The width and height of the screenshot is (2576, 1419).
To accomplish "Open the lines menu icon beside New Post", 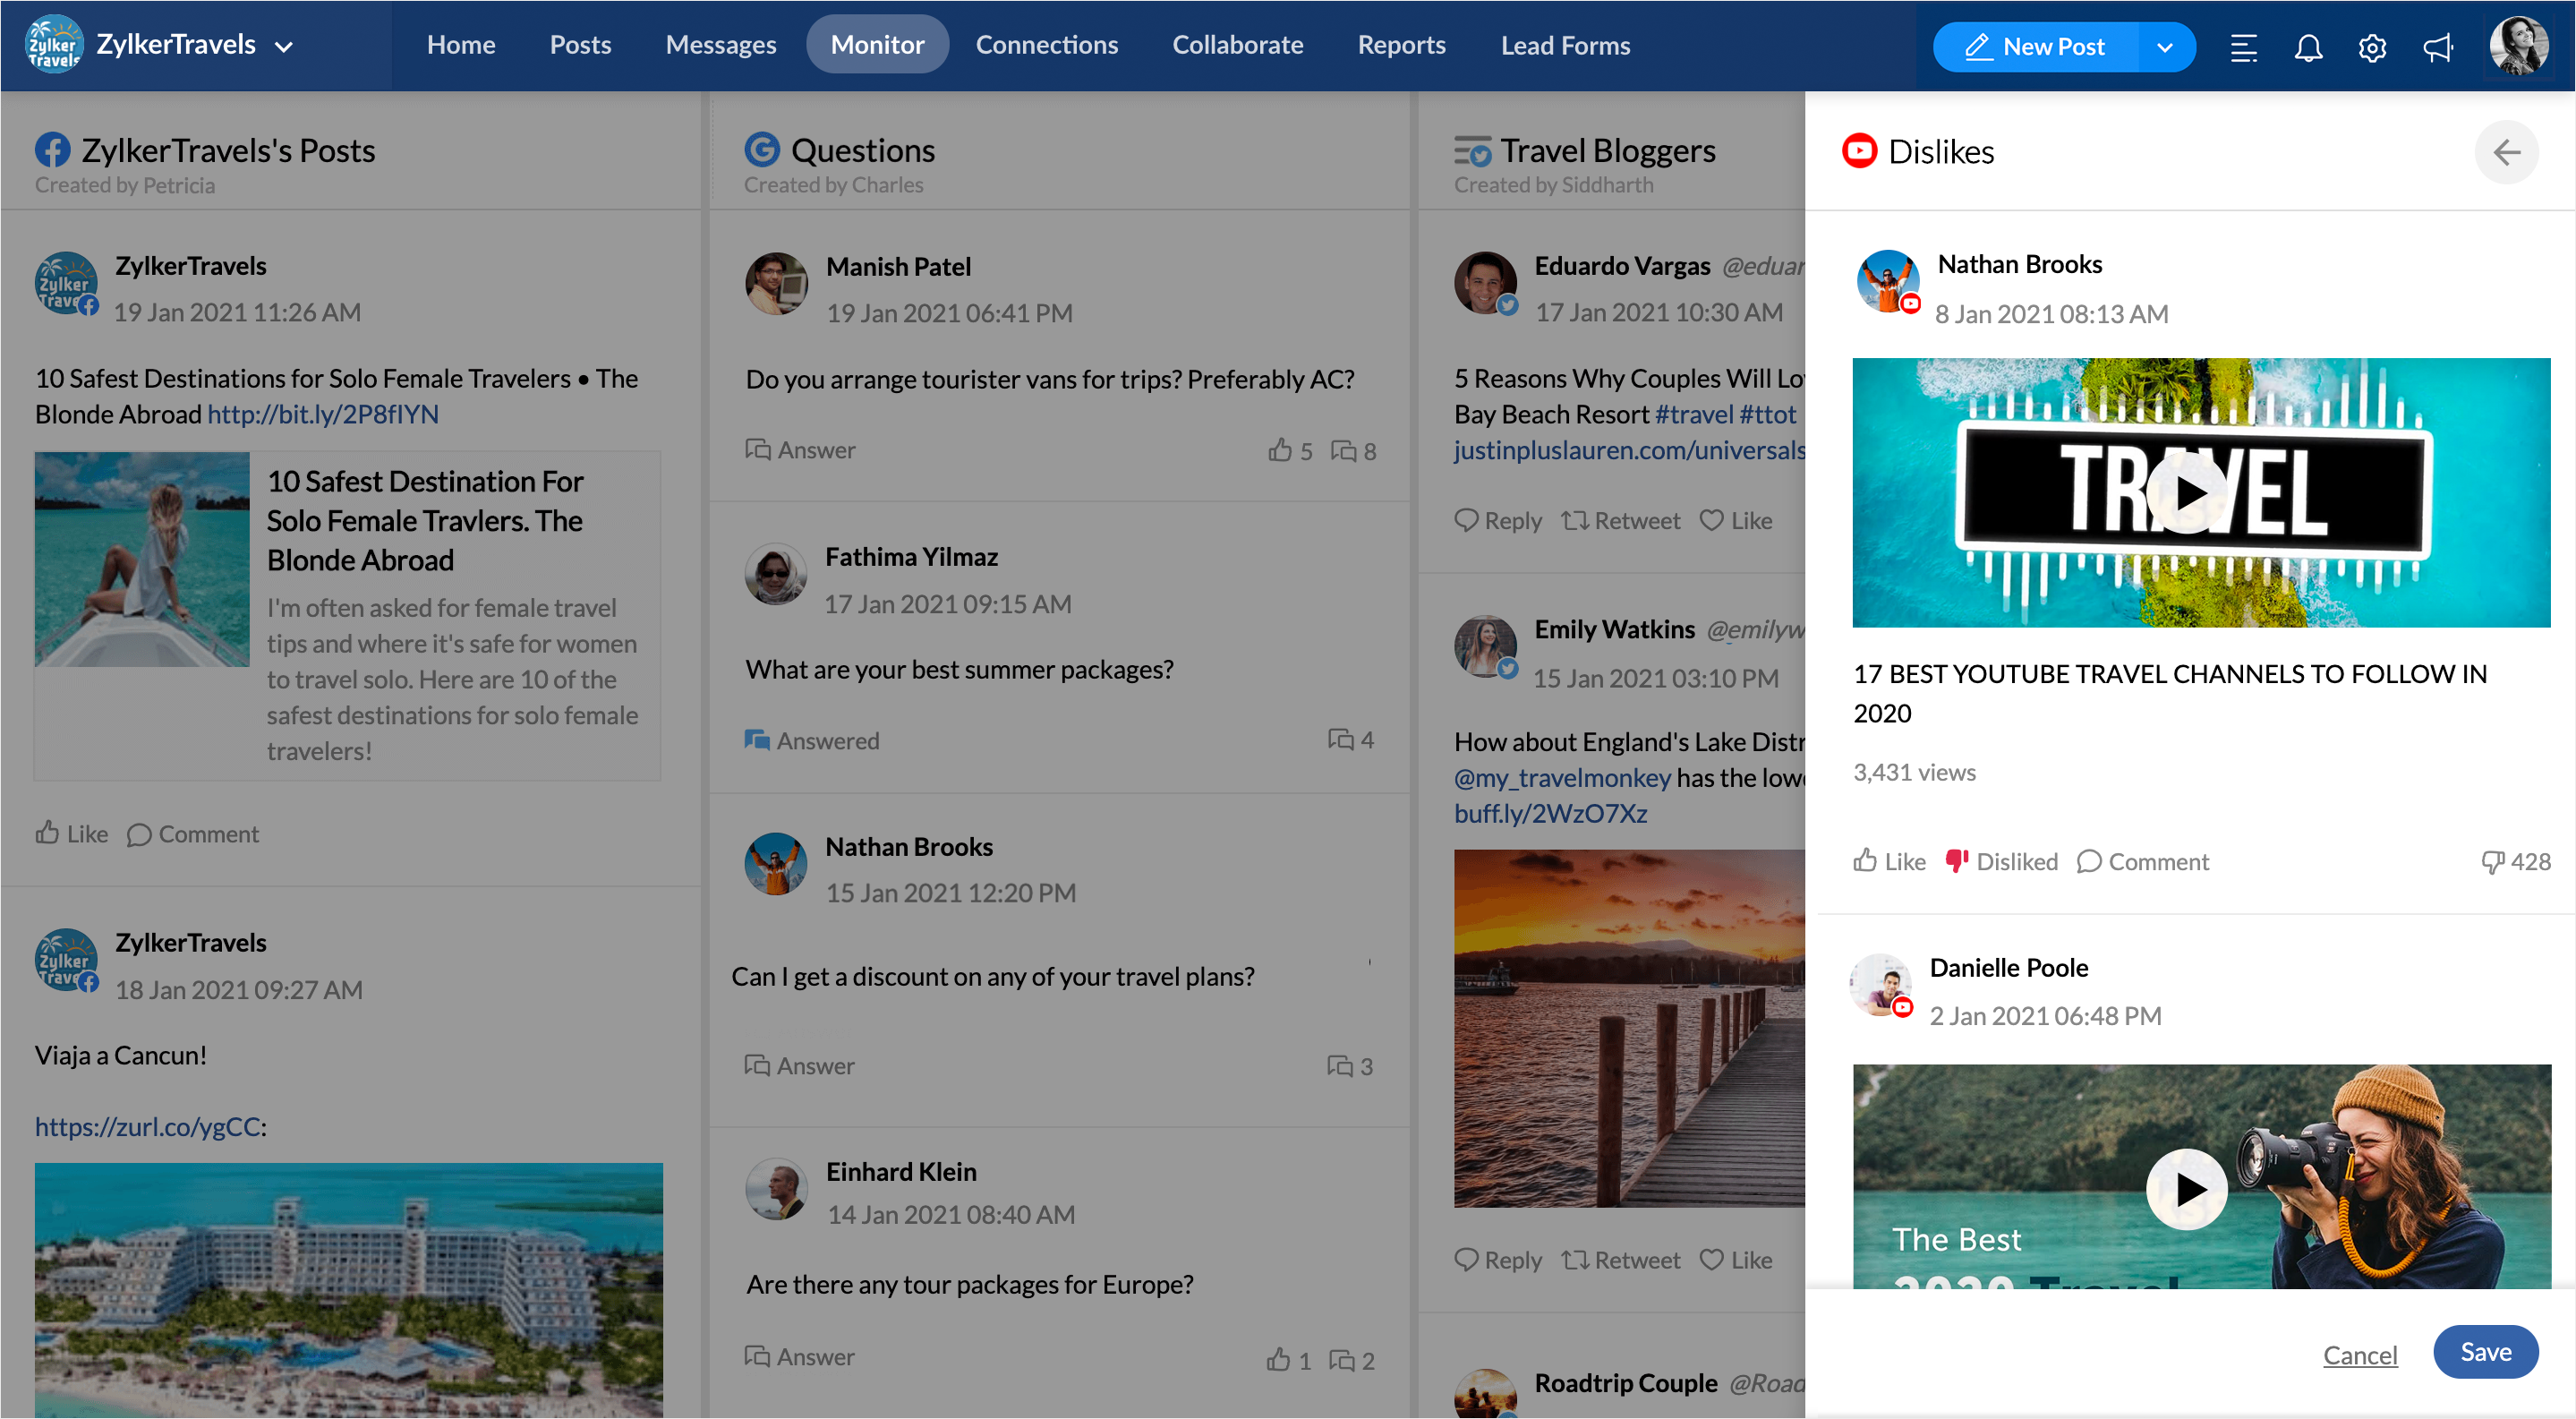I will pyautogui.click(x=2243, y=47).
